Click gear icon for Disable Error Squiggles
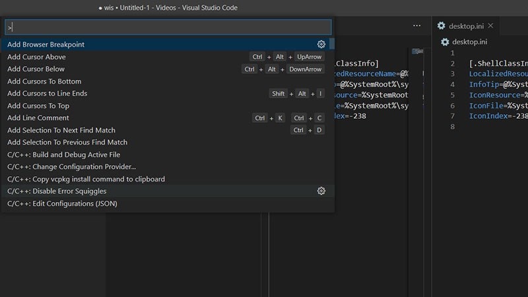 tap(321, 191)
